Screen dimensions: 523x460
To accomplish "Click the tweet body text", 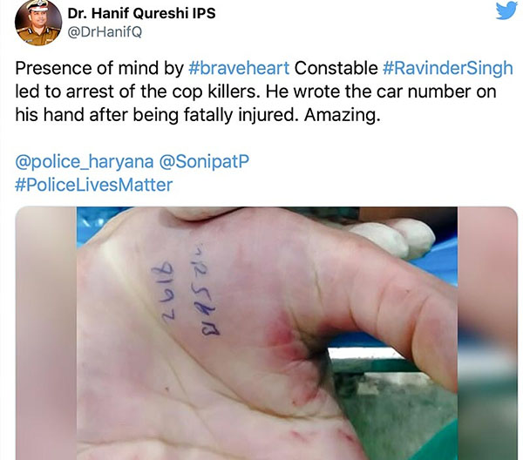I will [x=264, y=91].
